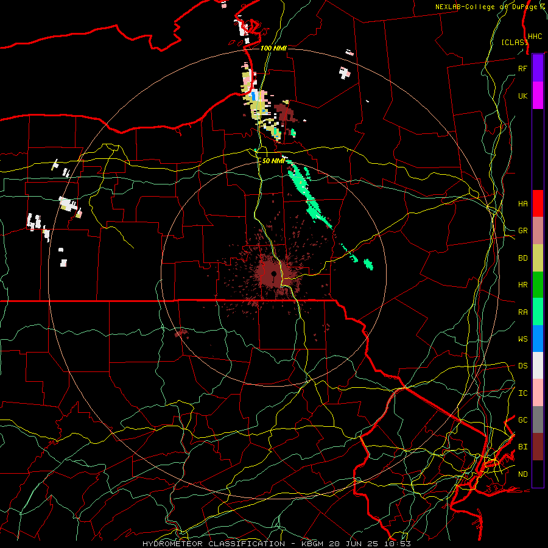Click the HA red legend swatch
This screenshot has width=548, height=548.
click(x=538, y=203)
